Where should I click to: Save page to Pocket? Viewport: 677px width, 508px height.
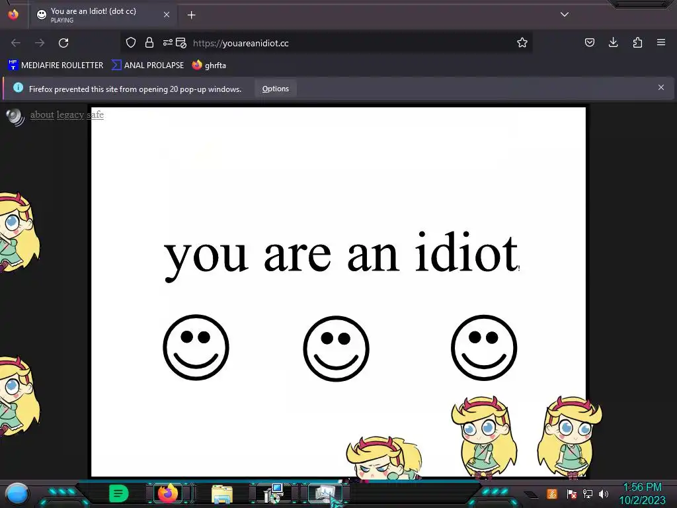coord(589,43)
